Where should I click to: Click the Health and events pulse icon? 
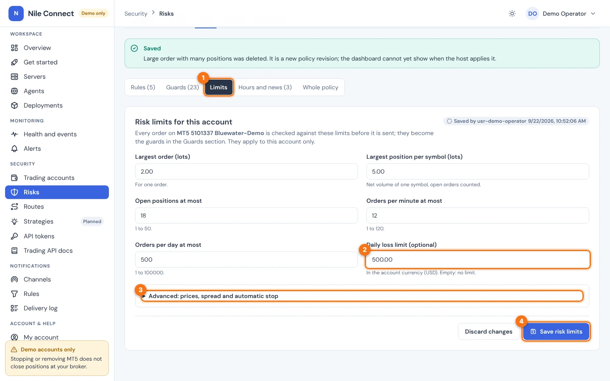coord(14,134)
